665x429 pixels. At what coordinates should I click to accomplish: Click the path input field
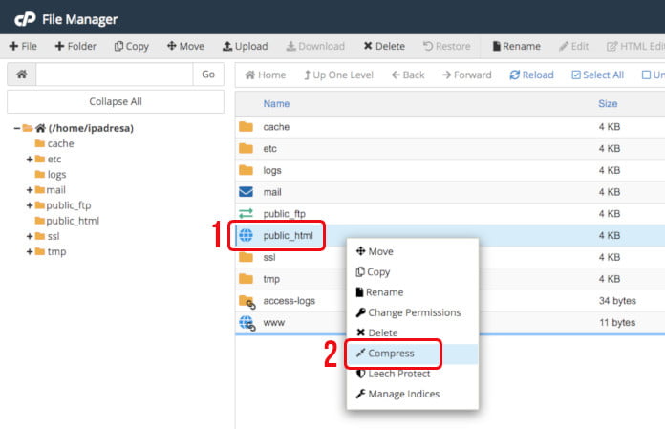click(115, 75)
